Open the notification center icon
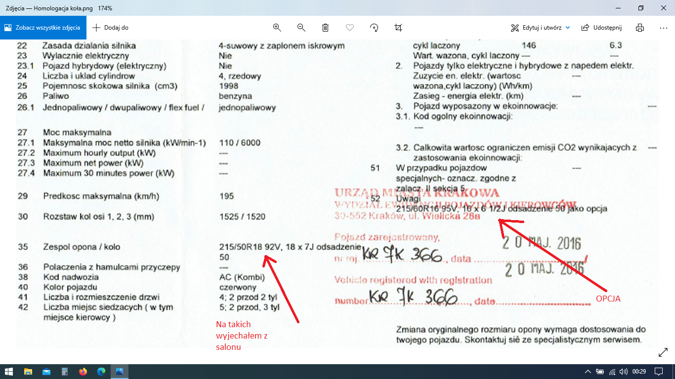The width and height of the screenshot is (675, 379). (x=658, y=372)
